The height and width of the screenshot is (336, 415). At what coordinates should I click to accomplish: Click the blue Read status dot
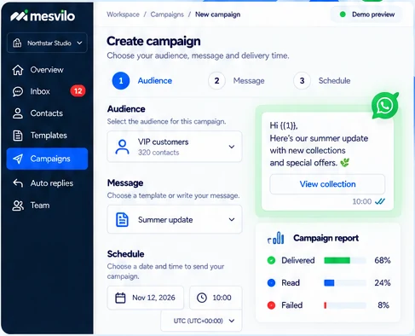click(271, 283)
